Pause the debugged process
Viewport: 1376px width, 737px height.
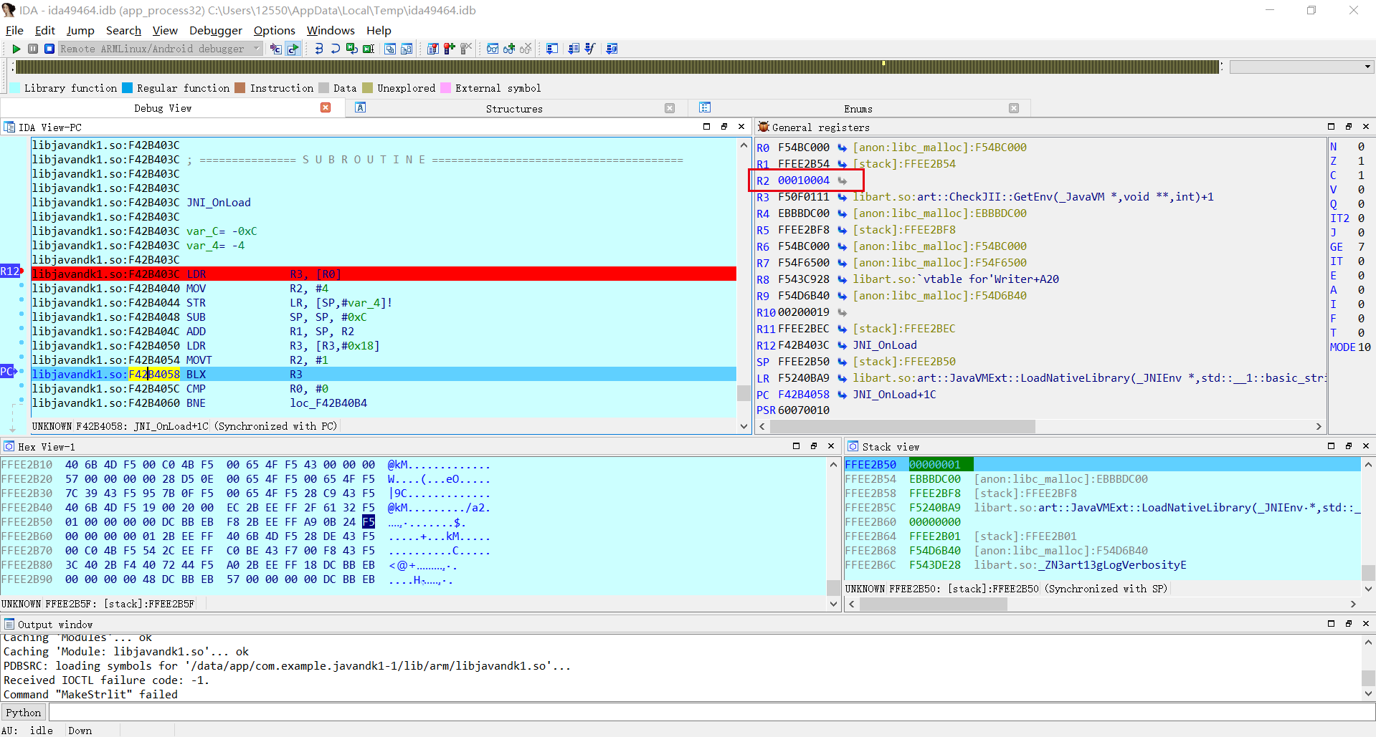click(x=33, y=49)
